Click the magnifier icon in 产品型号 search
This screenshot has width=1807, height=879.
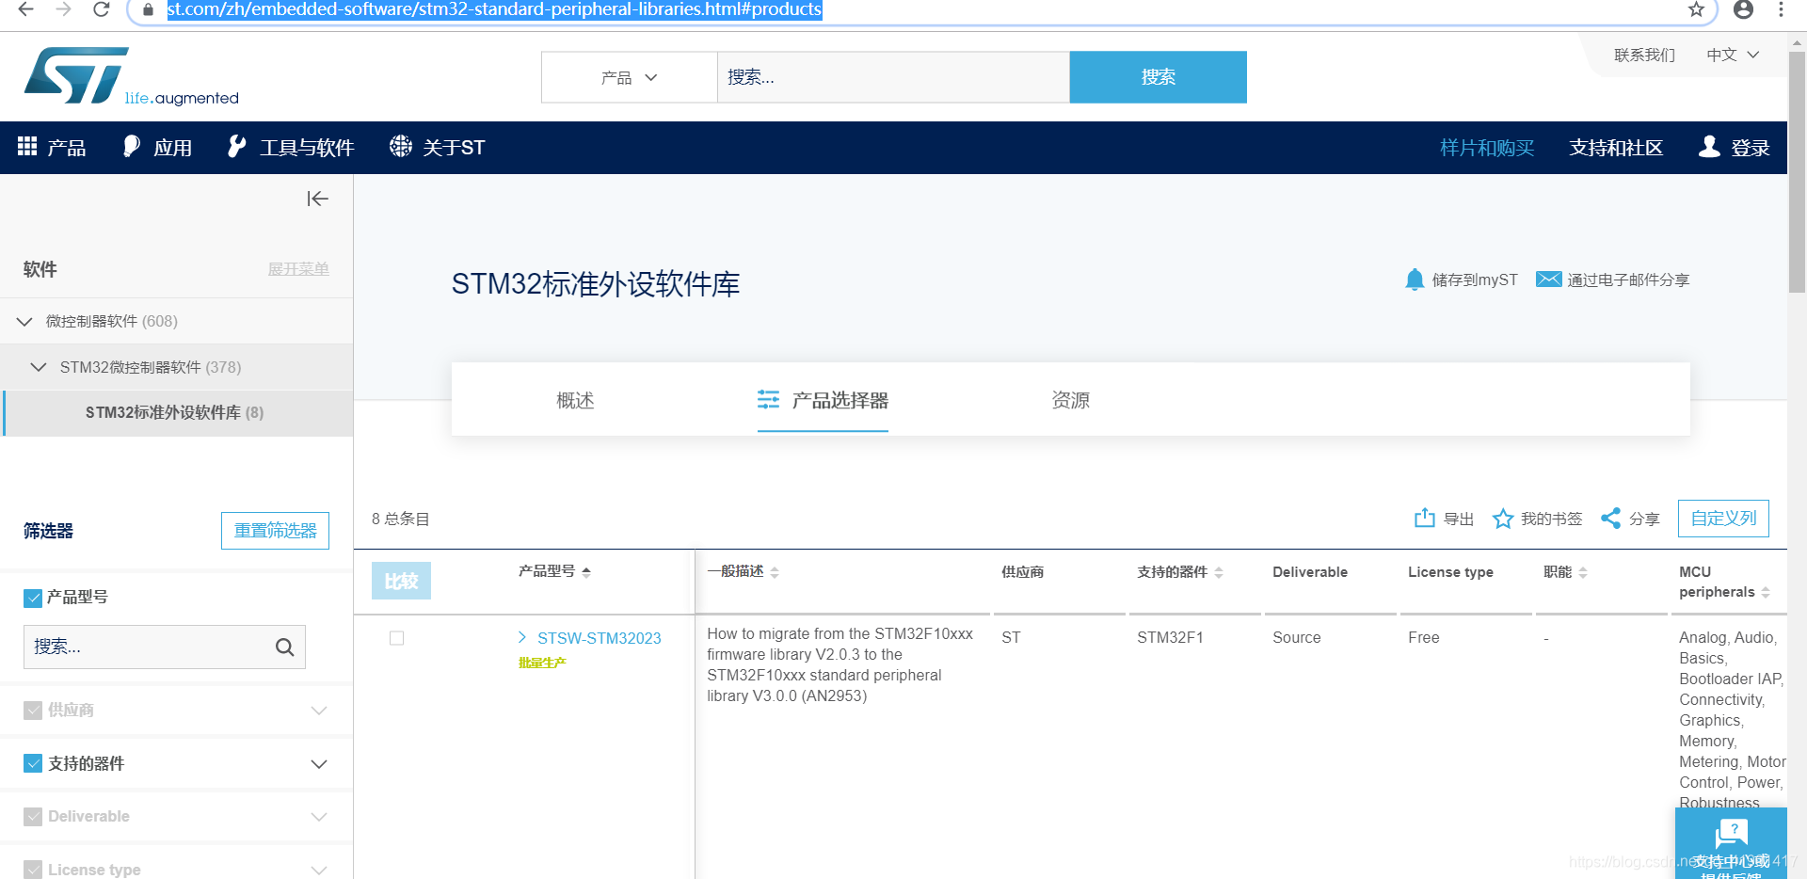tap(284, 647)
